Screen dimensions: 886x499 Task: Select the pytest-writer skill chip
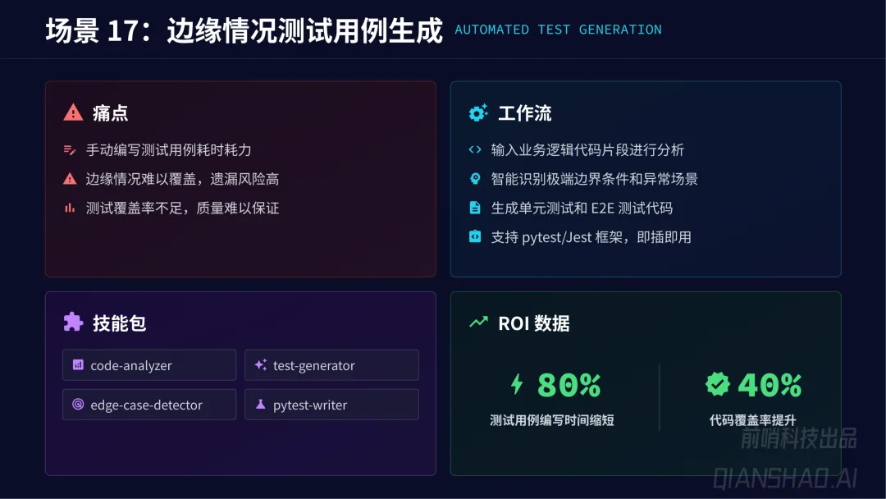coord(331,405)
